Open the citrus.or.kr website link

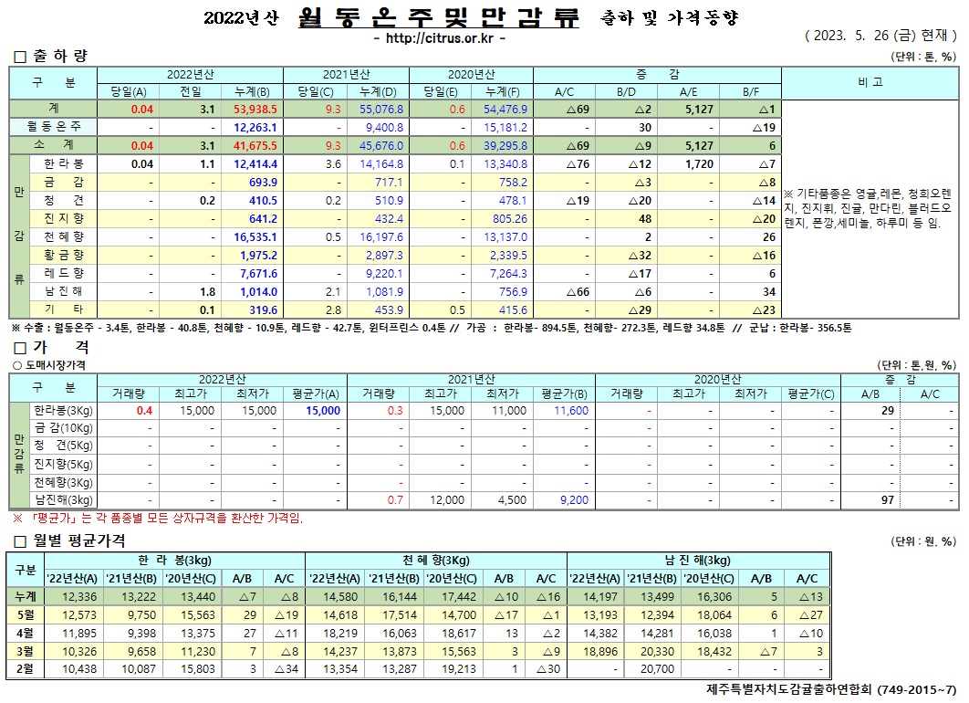[439, 38]
